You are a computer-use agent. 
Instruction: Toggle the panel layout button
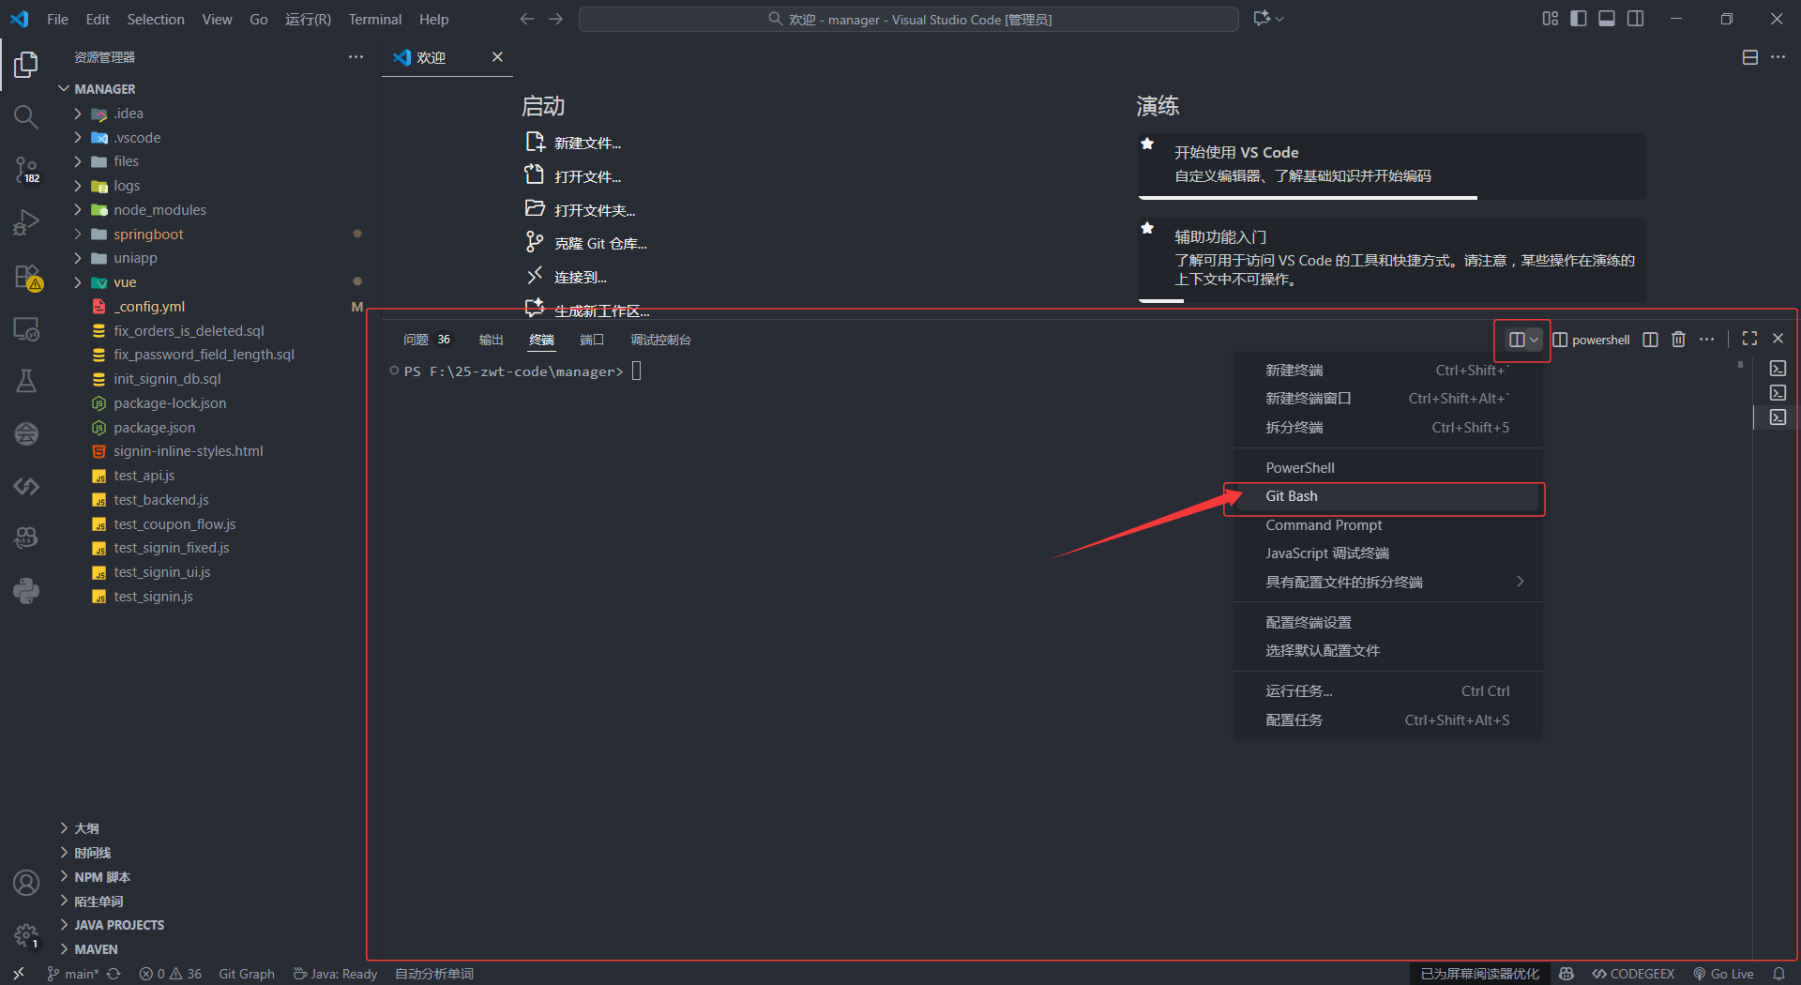click(x=1607, y=19)
